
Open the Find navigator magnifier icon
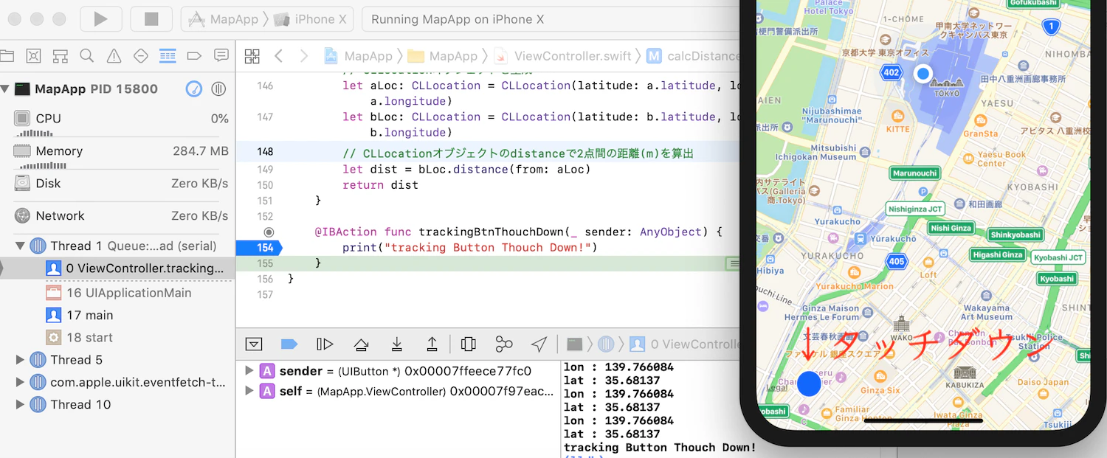tap(86, 56)
